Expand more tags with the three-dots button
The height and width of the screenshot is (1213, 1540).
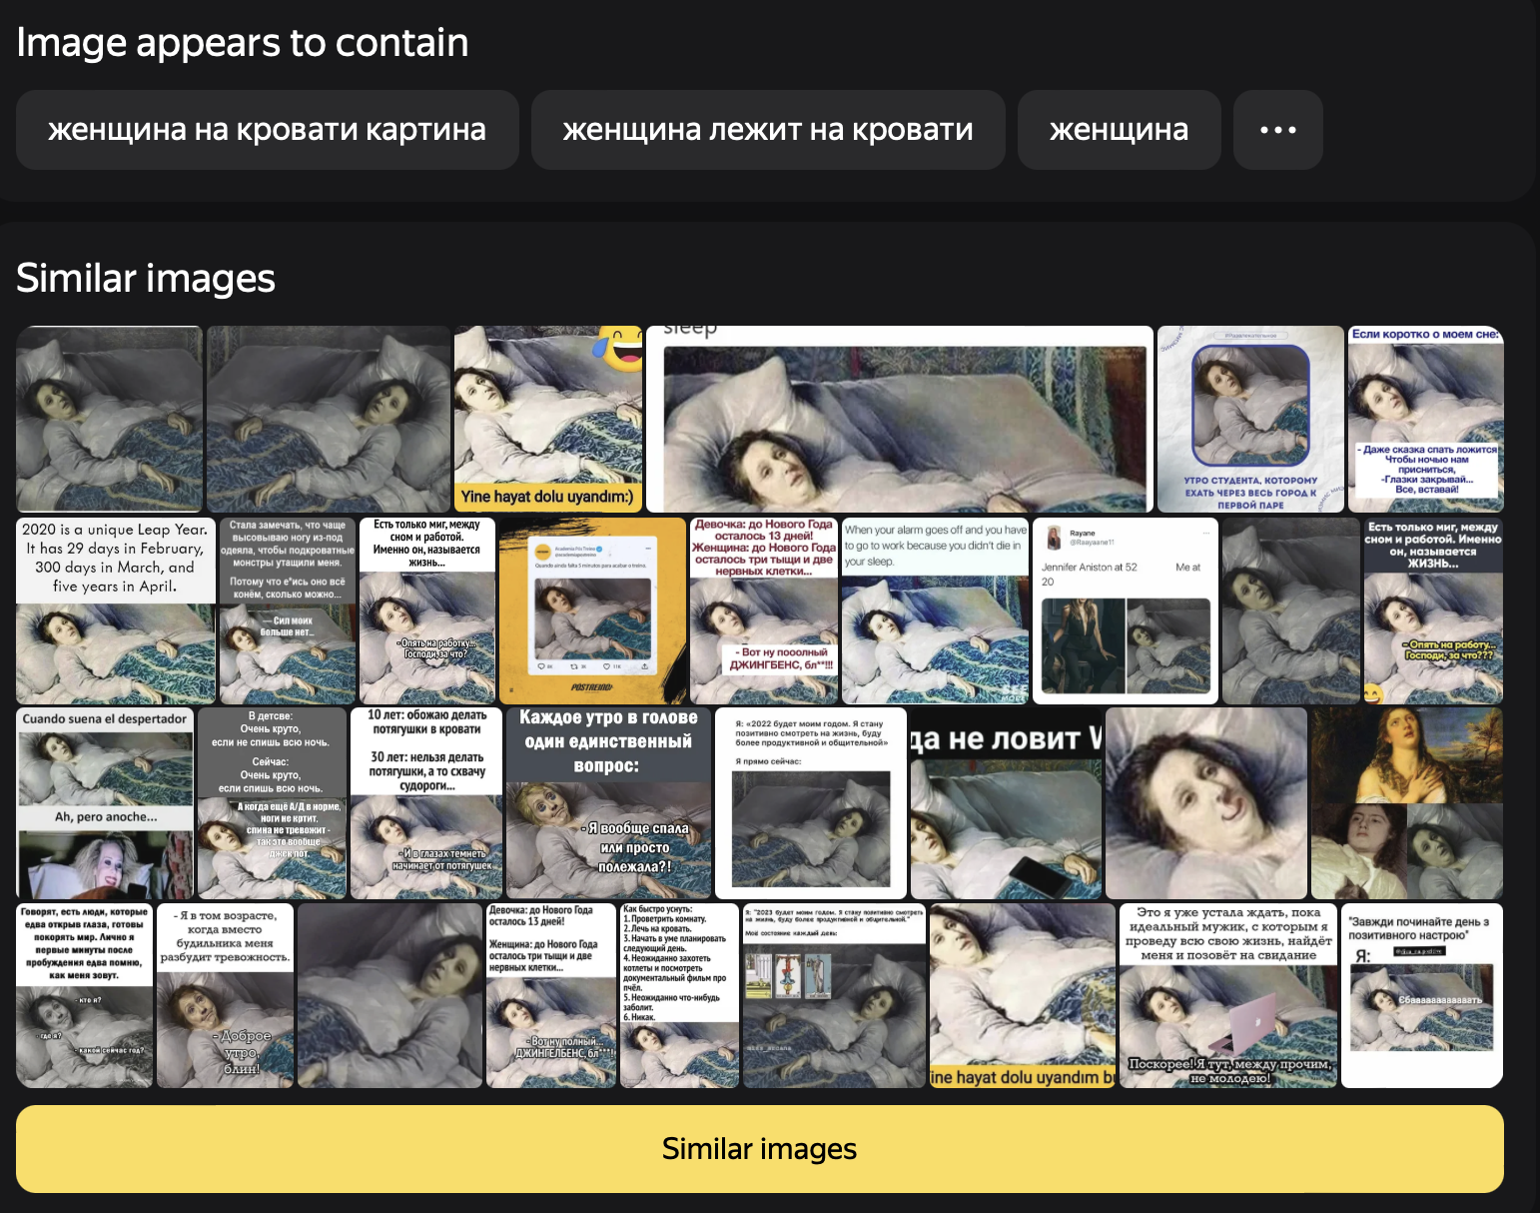tap(1277, 130)
